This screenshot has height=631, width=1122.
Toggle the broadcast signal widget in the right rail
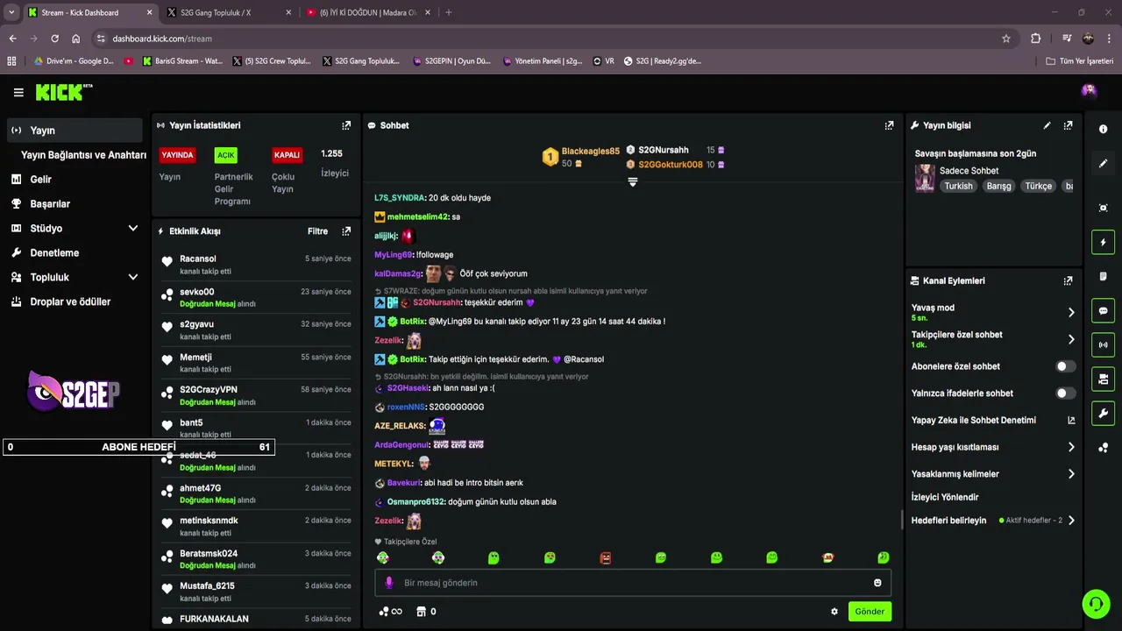(x=1103, y=344)
